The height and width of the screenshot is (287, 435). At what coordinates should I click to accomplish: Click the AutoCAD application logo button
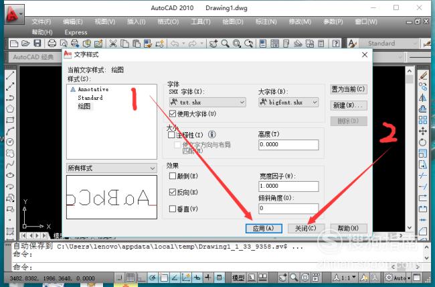click(x=14, y=14)
